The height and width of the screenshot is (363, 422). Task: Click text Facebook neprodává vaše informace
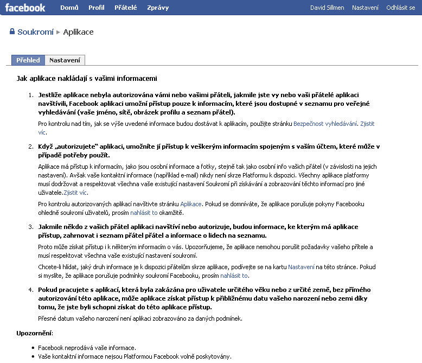coord(87,348)
